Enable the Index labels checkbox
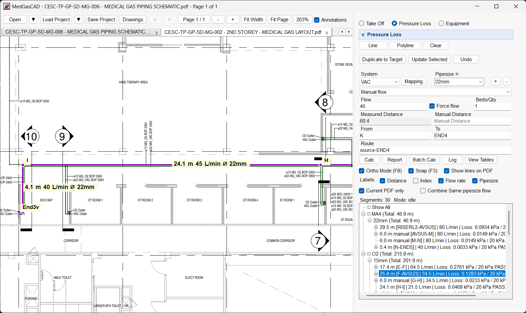Image resolution: width=526 pixels, height=313 pixels. click(416, 181)
